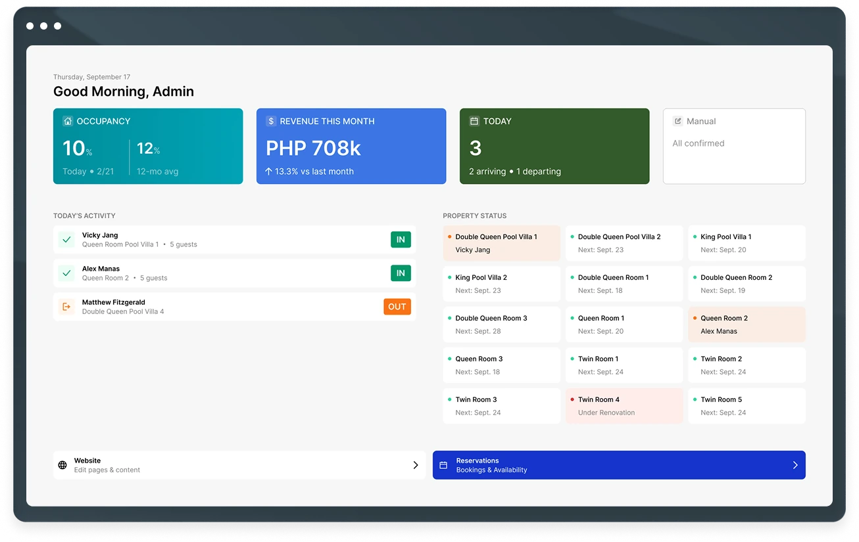The width and height of the screenshot is (859, 542).
Task: Click the edit icon beside Manual
Action: 677,121
